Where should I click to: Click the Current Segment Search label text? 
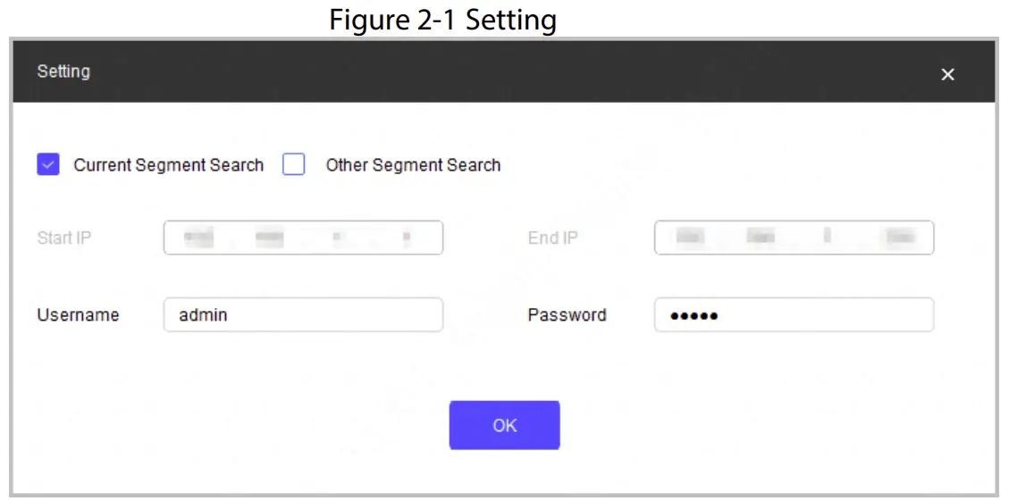click(x=168, y=165)
